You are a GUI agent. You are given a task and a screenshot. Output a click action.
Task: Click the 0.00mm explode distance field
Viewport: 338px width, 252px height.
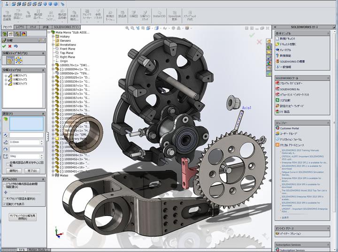tap(24, 142)
